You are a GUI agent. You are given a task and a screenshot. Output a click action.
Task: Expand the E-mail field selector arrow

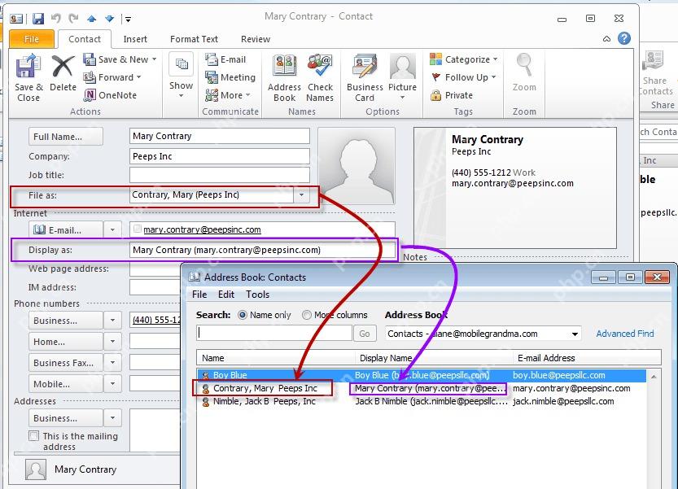[x=112, y=229]
